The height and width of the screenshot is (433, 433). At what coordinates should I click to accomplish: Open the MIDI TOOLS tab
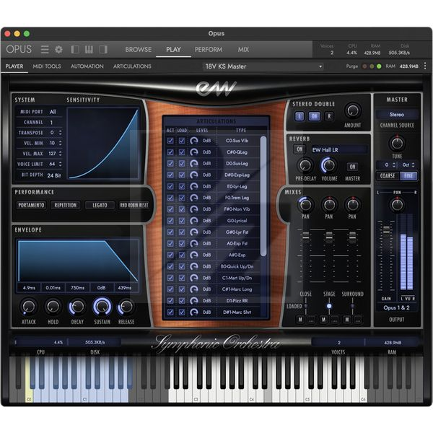(47, 66)
